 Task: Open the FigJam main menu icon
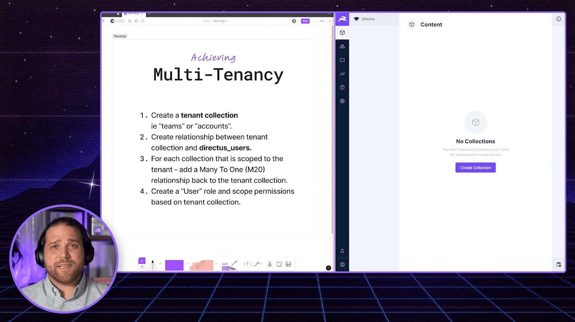tap(104, 21)
